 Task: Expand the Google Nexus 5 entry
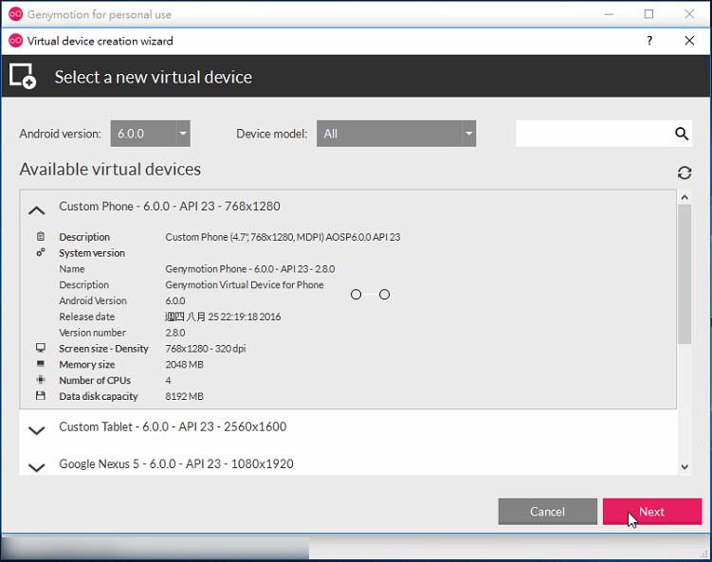point(36,467)
